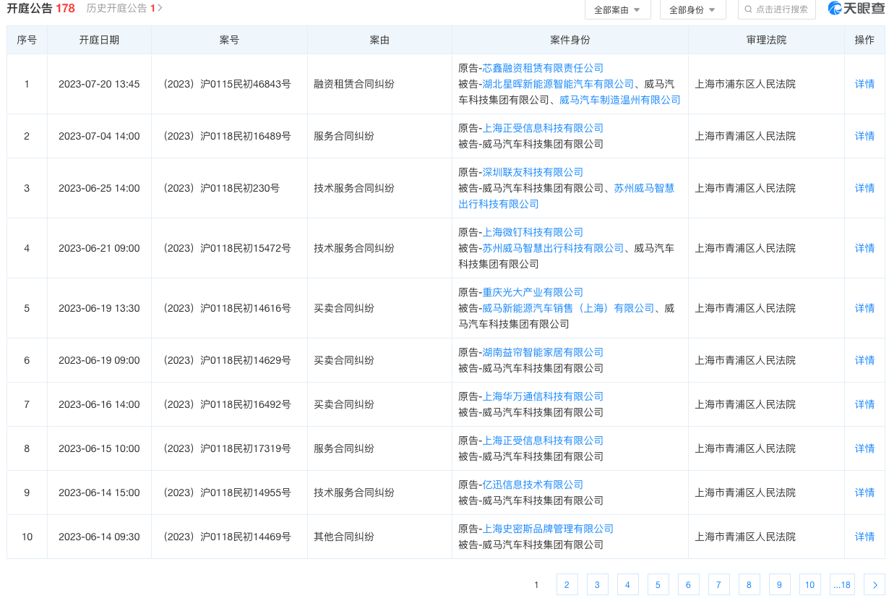Open the 全部身份 dropdown filter

pos(692,9)
